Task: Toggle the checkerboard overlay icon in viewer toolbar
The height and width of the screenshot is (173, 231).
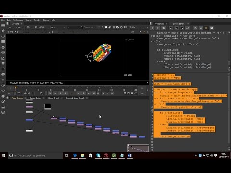Action: tap(106, 27)
